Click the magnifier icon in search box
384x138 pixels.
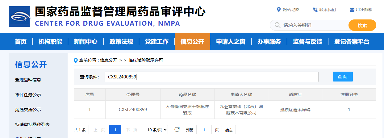pos(277,25)
